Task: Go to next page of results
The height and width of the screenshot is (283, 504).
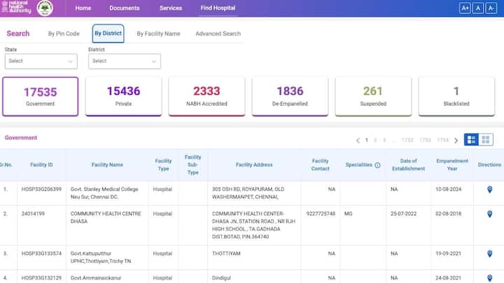Action: coord(456,140)
